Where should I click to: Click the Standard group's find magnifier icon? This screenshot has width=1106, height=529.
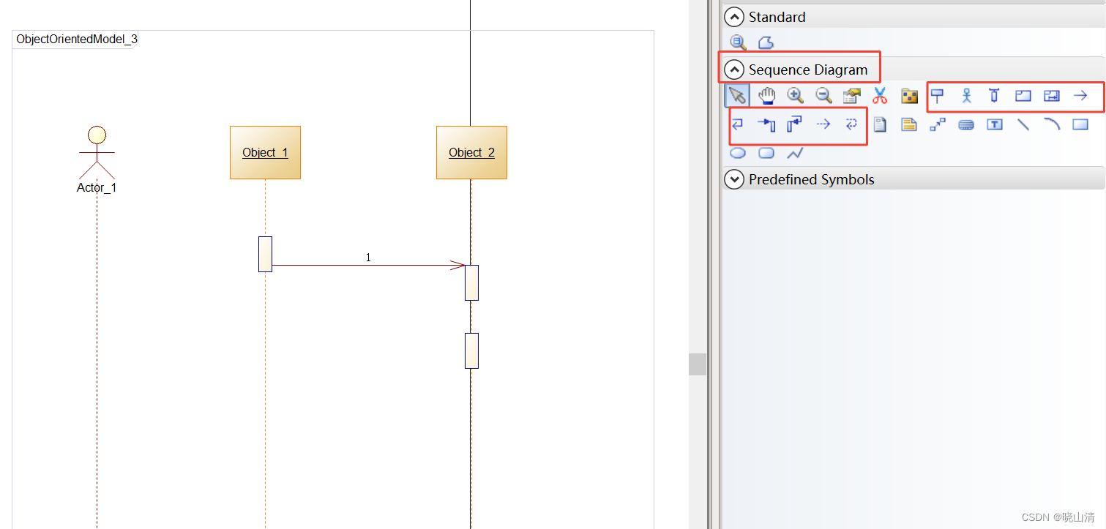click(x=738, y=42)
